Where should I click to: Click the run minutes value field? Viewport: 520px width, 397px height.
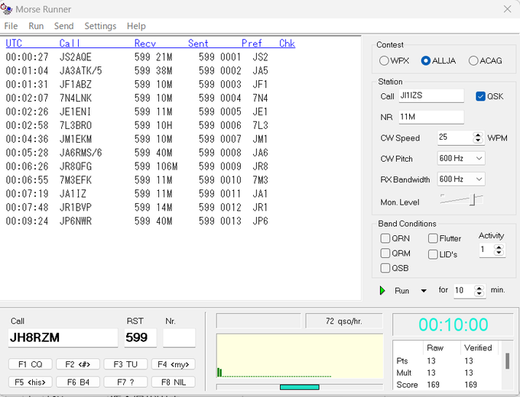[x=464, y=291]
